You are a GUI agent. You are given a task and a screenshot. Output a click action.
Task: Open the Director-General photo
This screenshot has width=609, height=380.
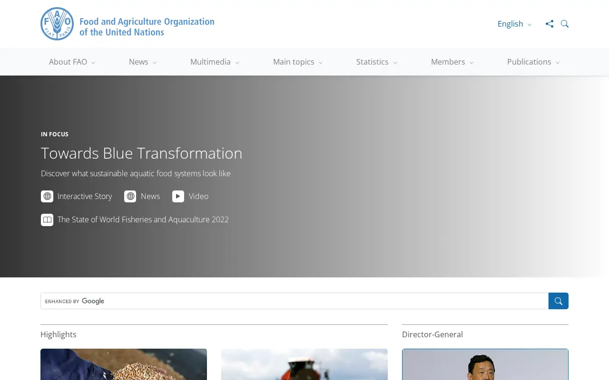(485, 364)
